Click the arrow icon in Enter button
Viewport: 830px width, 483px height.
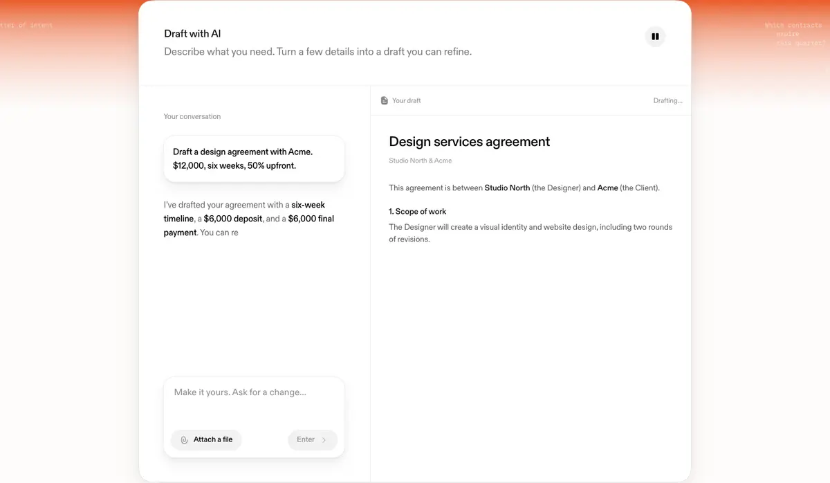click(x=324, y=440)
